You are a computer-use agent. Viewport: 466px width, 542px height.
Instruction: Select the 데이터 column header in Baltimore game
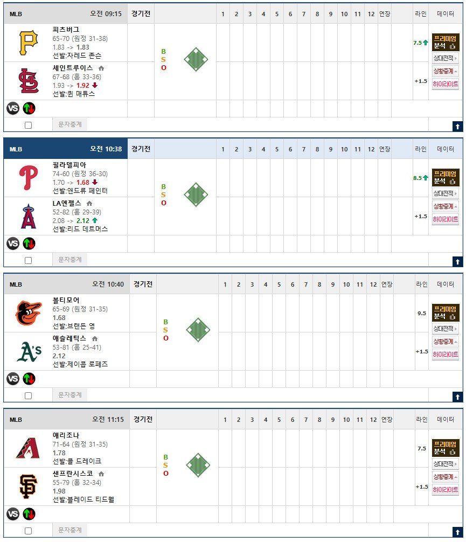[x=445, y=284]
